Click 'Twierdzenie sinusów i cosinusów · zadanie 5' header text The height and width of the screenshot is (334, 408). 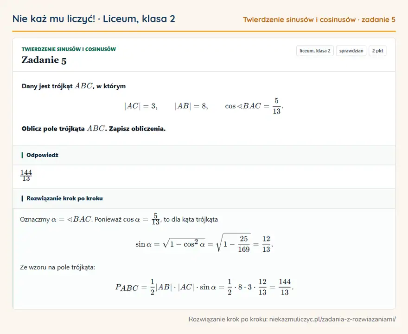319,20
